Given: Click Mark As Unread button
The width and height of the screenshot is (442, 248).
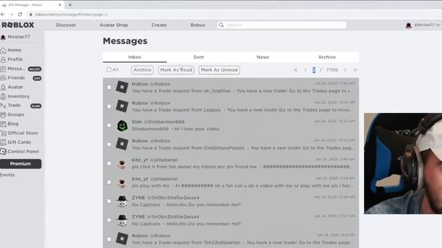Looking at the screenshot, I should point(220,70).
